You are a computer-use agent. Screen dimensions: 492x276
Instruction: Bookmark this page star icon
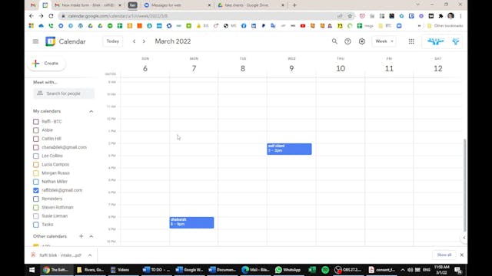click(x=350, y=16)
